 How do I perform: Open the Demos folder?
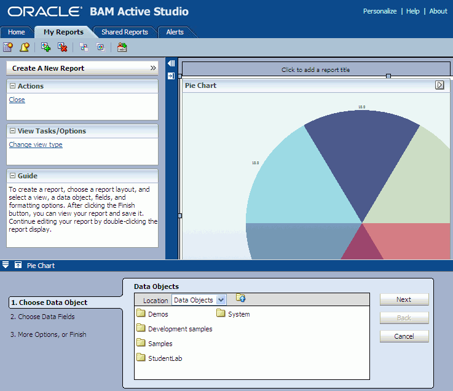tap(152, 314)
